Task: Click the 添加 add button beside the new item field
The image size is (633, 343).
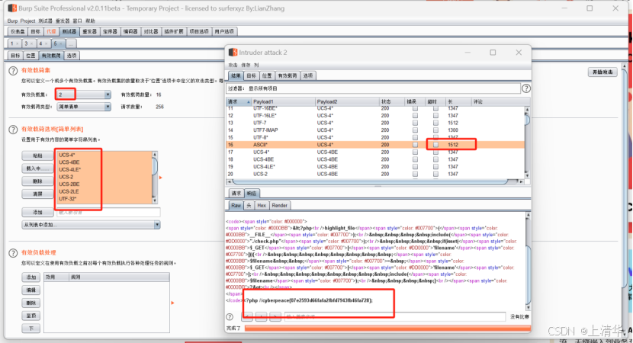Action: 37,212
